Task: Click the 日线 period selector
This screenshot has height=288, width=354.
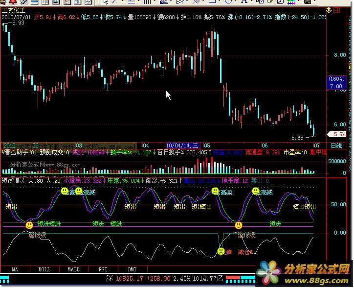Action: click(x=336, y=146)
